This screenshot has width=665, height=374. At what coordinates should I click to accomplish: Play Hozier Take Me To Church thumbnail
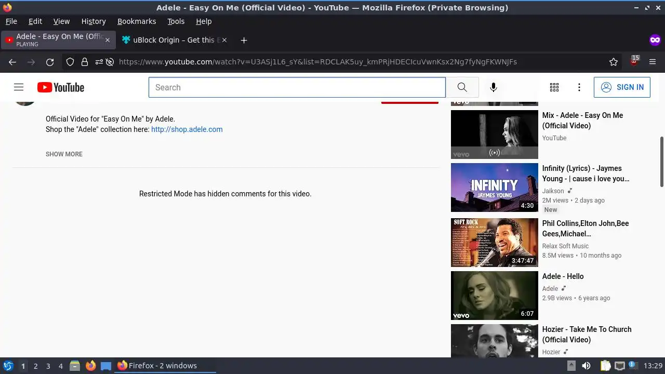pos(495,341)
